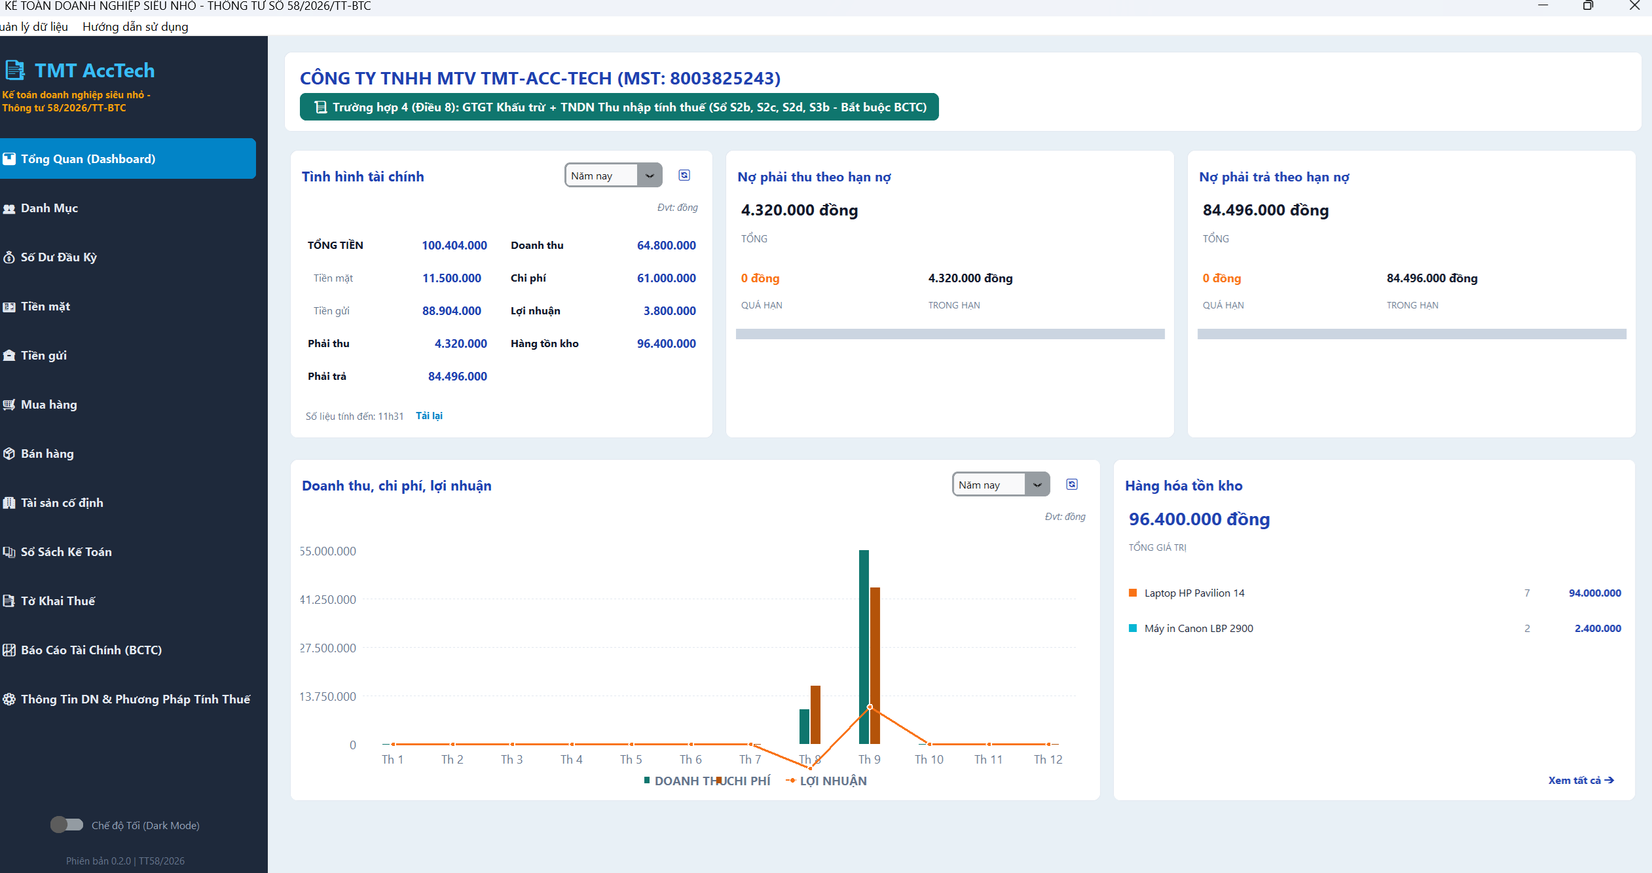Click the Trường hợp 4 tax method banner
This screenshot has width=1652, height=873.
pyautogui.click(x=619, y=107)
